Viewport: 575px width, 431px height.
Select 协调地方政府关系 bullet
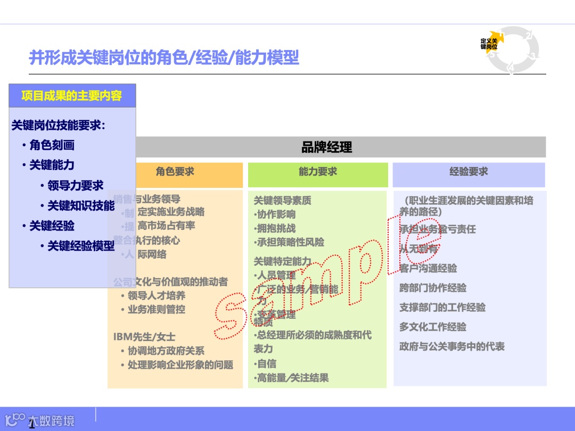pos(166,351)
